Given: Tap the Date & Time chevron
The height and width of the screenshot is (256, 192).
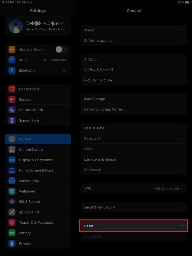Looking at the screenshot, I should click(x=182, y=128).
